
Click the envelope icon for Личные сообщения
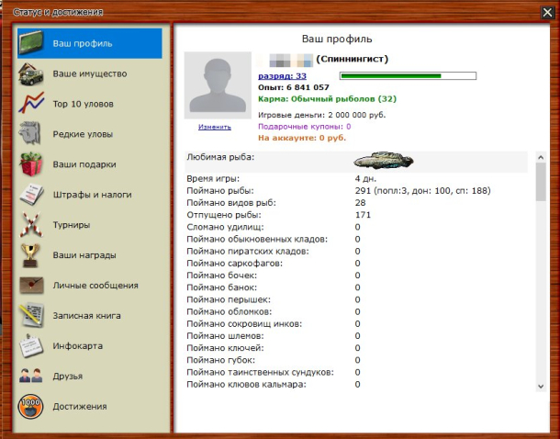[x=32, y=286]
